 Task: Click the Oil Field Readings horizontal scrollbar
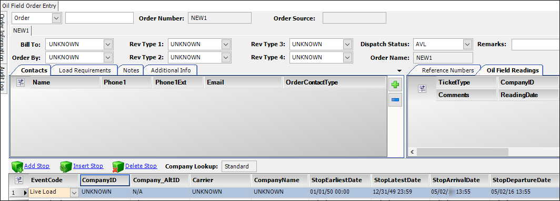(x=462, y=152)
